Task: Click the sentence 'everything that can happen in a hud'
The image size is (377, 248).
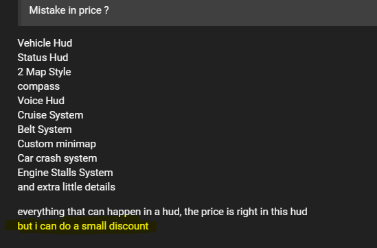Action: pyautogui.click(x=100, y=212)
